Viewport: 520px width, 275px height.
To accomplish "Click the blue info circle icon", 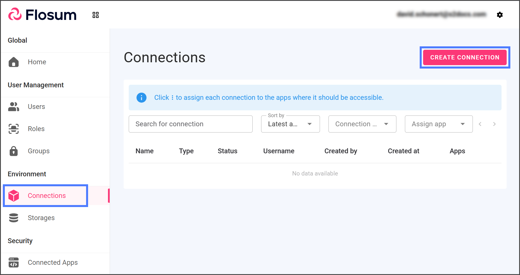I will (x=142, y=98).
